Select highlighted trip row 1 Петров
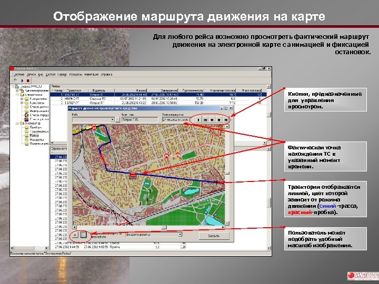Screen dimensions: 379x284 coord(158,95)
